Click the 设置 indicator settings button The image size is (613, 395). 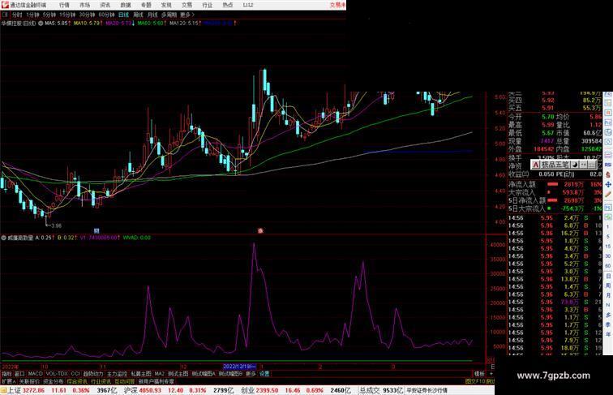click(x=264, y=374)
